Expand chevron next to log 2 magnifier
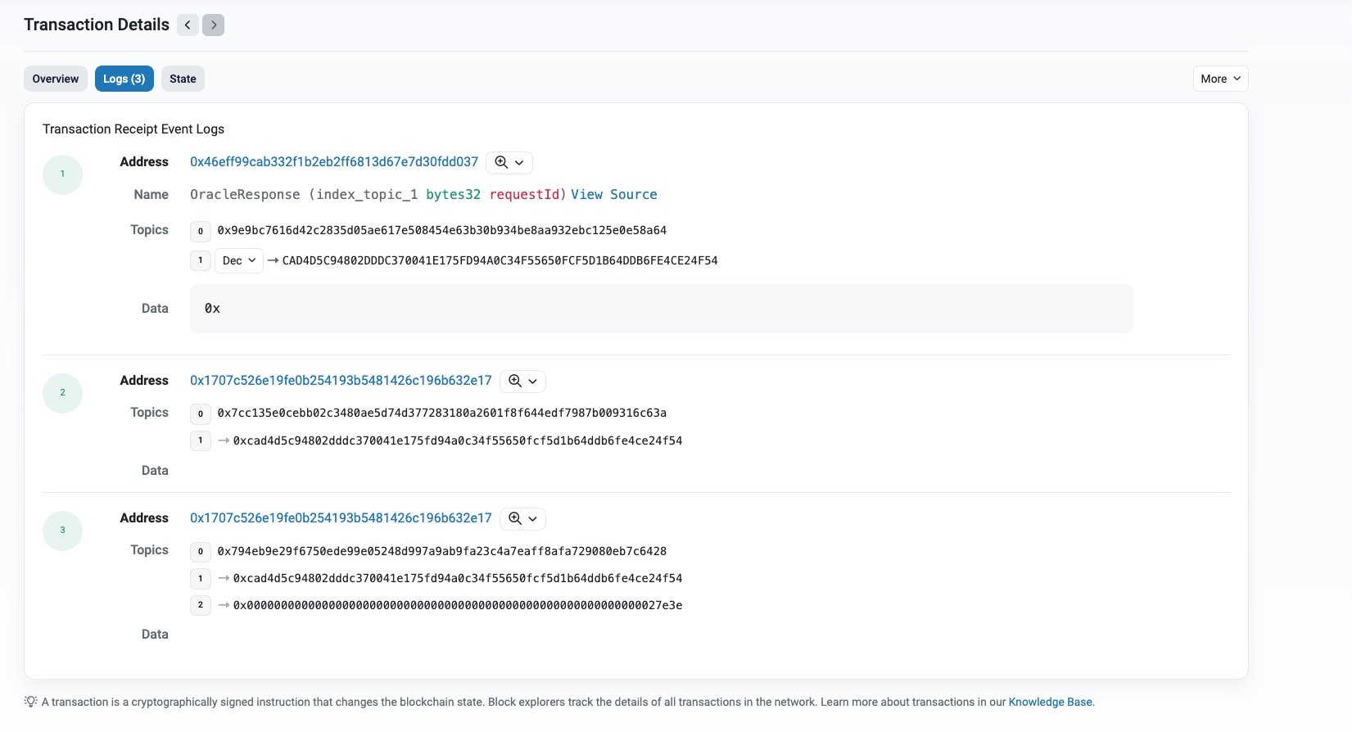This screenshot has width=1352, height=732. point(533,382)
